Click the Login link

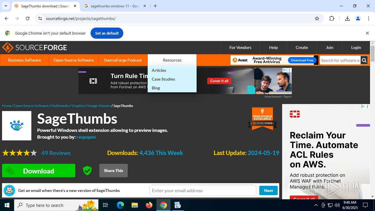point(356,47)
